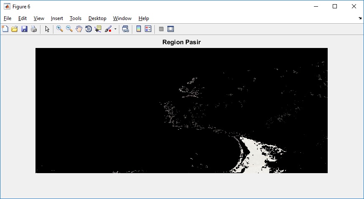Save the figure using the floppy disk icon
The image size is (364, 199).
pos(24,29)
